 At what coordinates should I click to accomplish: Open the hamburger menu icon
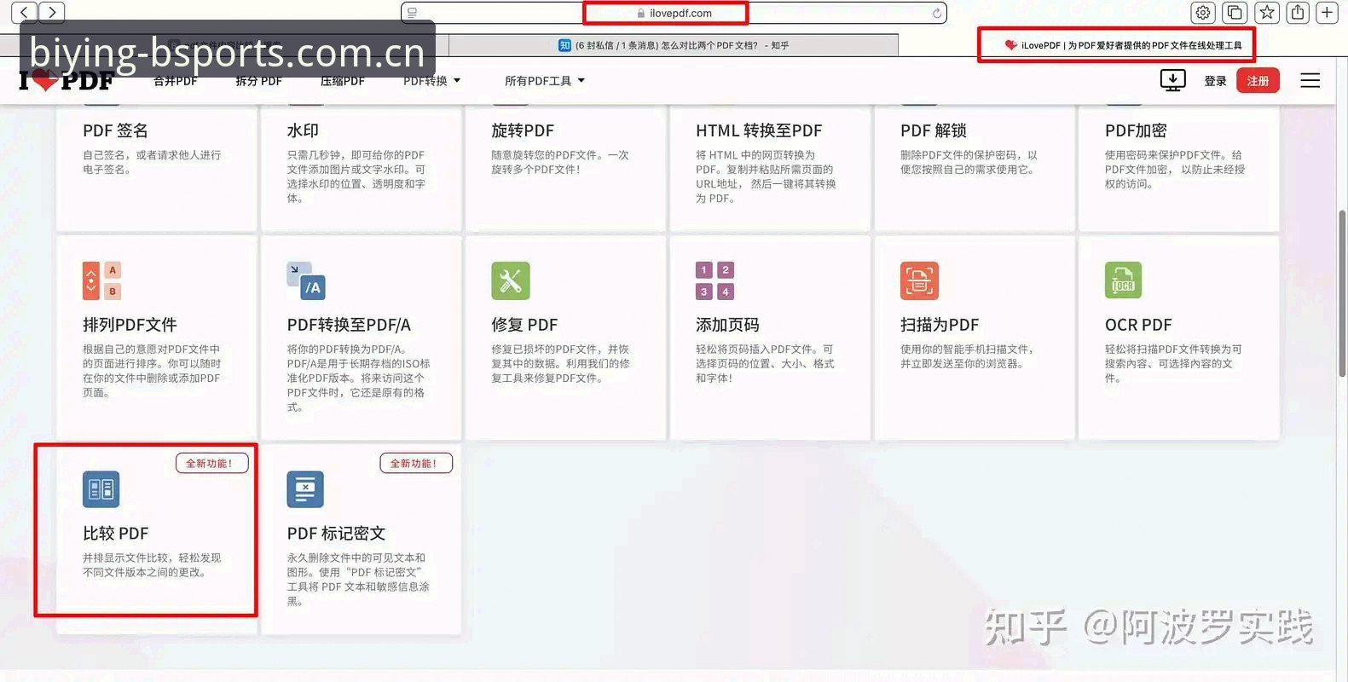(1310, 80)
